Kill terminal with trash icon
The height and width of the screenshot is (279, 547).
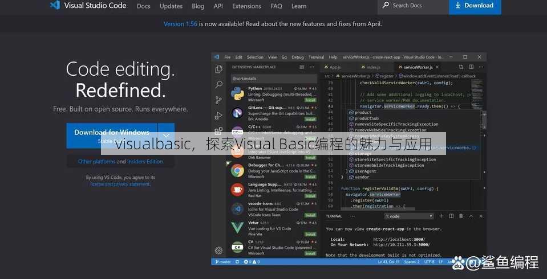(461, 216)
